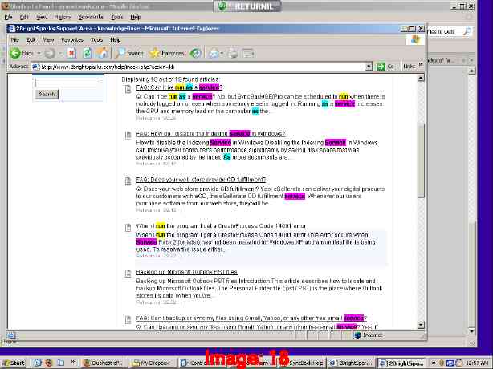Click Firefox search magnifier icon
This screenshot has width=493, height=369.
pyautogui.click(x=467, y=31)
